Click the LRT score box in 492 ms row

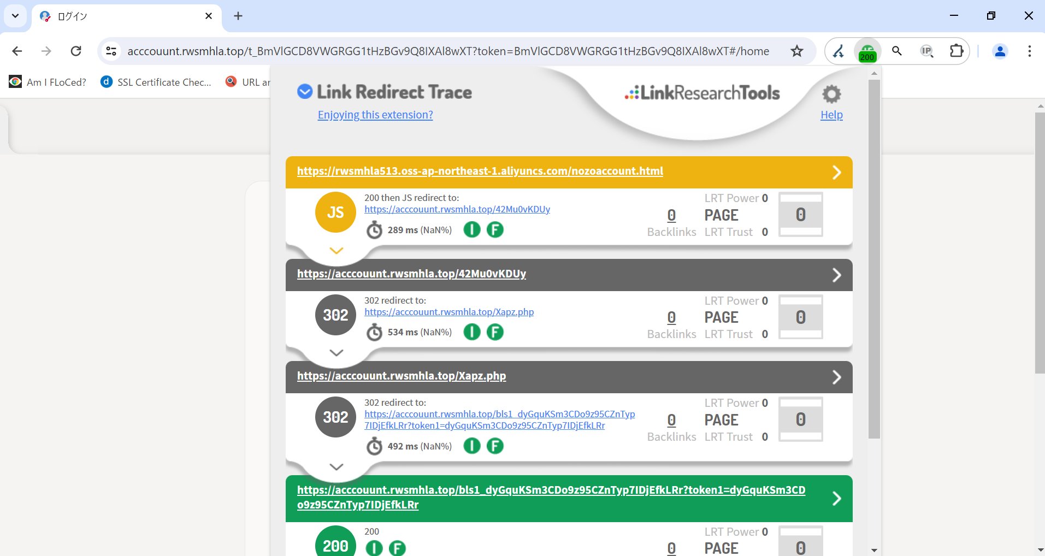800,419
